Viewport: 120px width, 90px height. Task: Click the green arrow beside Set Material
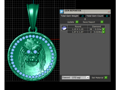[x=106, y=78]
